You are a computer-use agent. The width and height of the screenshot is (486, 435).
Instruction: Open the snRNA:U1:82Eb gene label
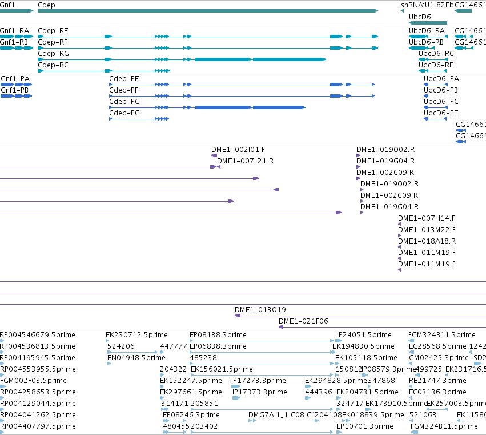[427, 5]
